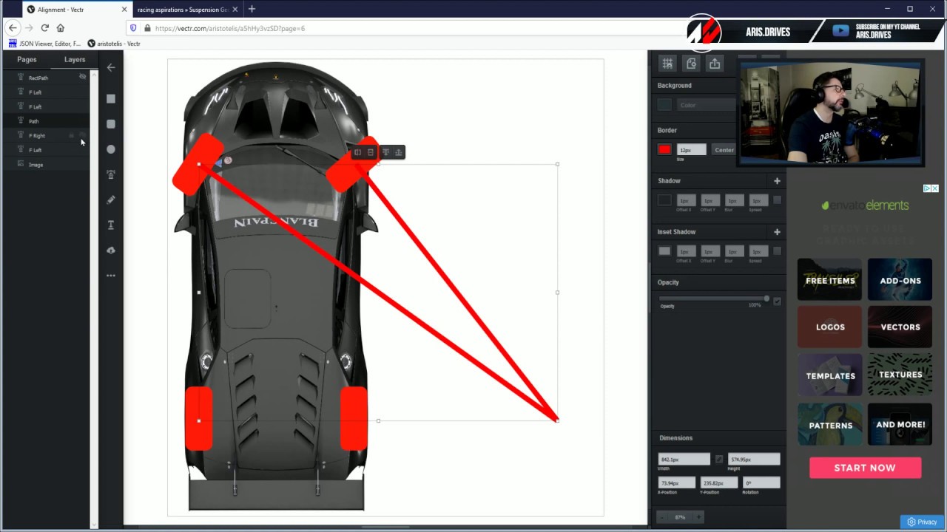Image resolution: width=947 pixels, height=532 pixels.
Task: Click the Image layer type icon
Action: (21, 164)
